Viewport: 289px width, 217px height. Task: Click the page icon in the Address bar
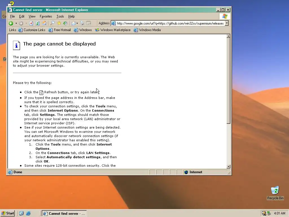[114, 23]
